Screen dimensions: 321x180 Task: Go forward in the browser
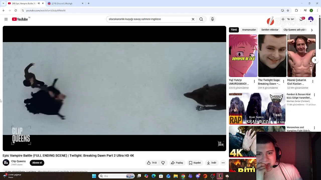pos(10,10)
